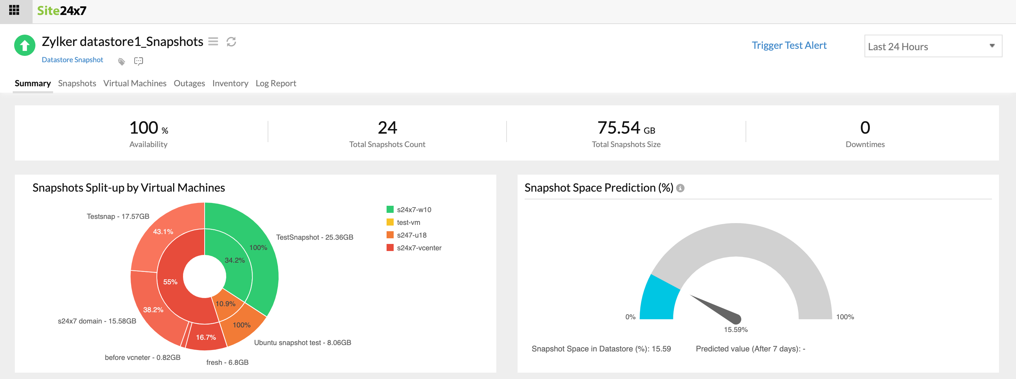Select the Snapshots tab

pos(77,83)
